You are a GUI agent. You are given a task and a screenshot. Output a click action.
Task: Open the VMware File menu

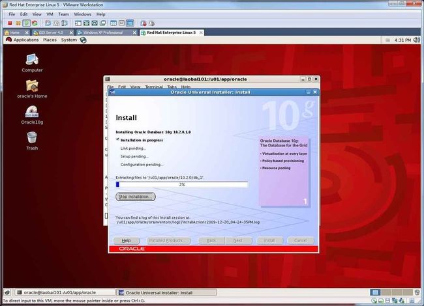pos(12,14)
